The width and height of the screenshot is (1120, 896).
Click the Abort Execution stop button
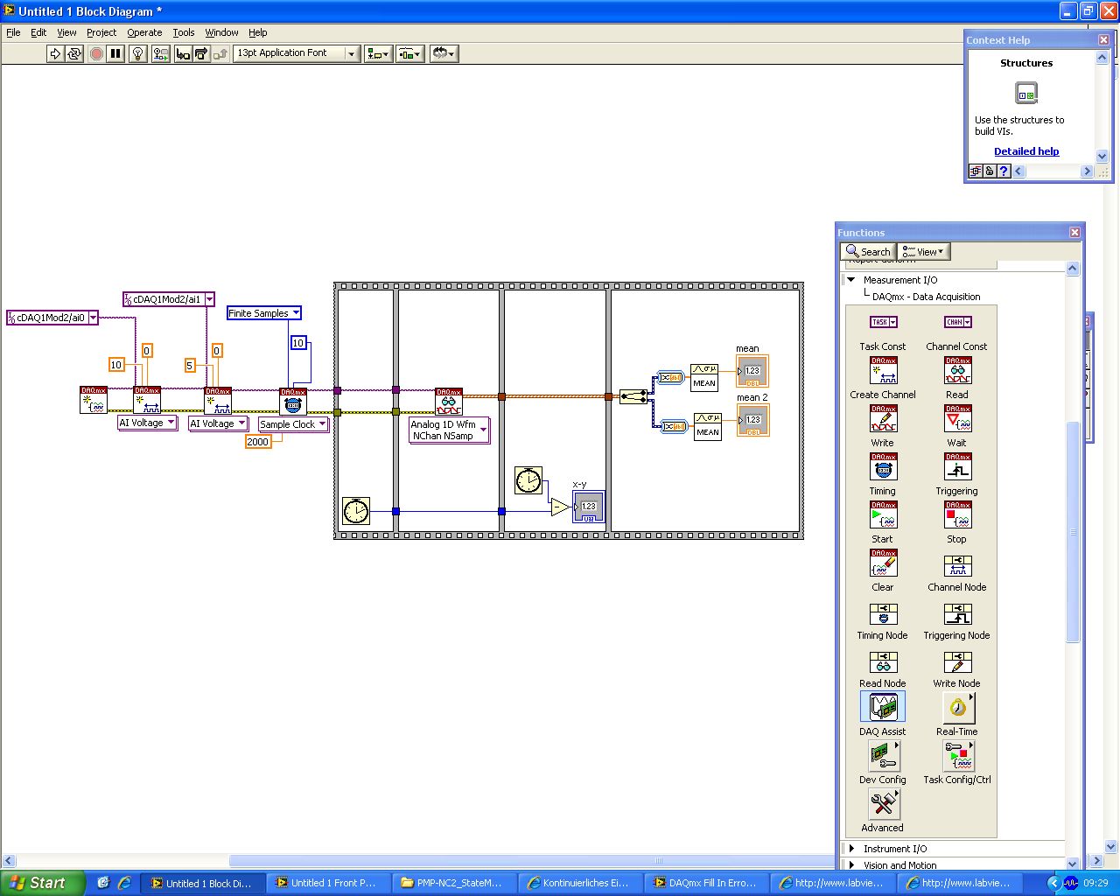96,53
